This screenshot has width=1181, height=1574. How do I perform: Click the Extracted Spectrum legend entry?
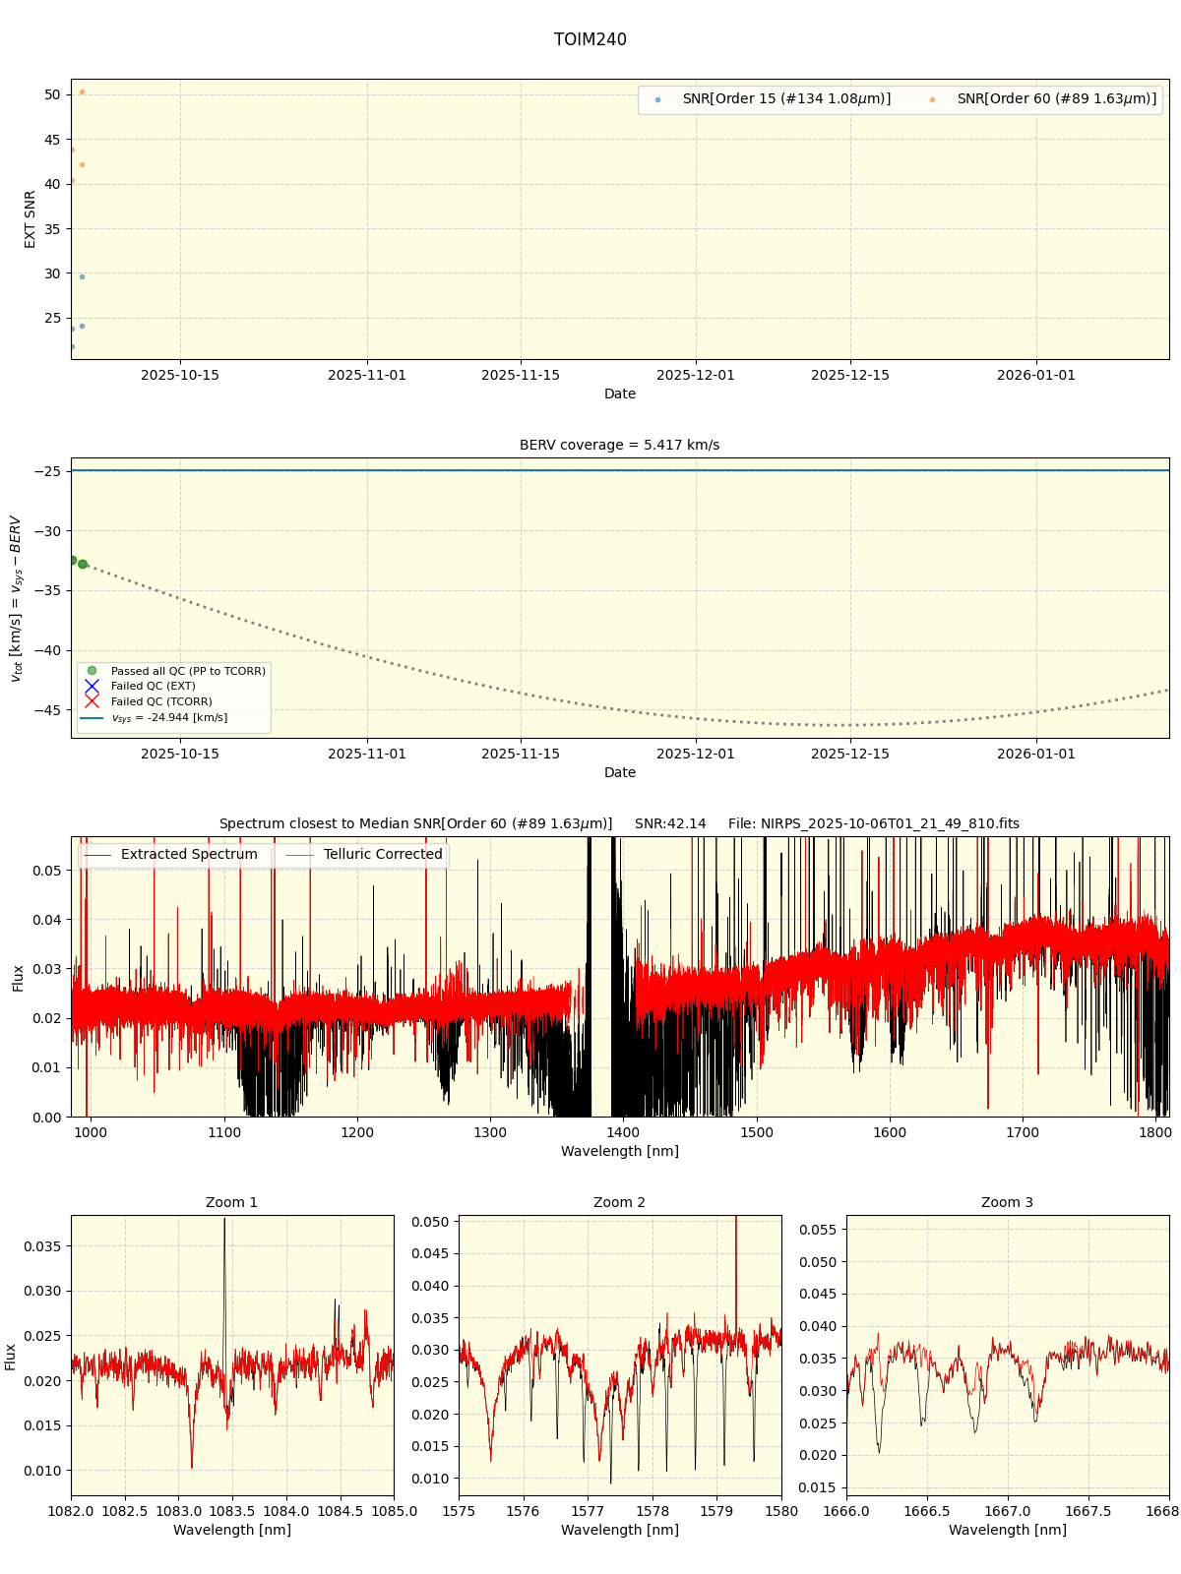tap(171, 854)
